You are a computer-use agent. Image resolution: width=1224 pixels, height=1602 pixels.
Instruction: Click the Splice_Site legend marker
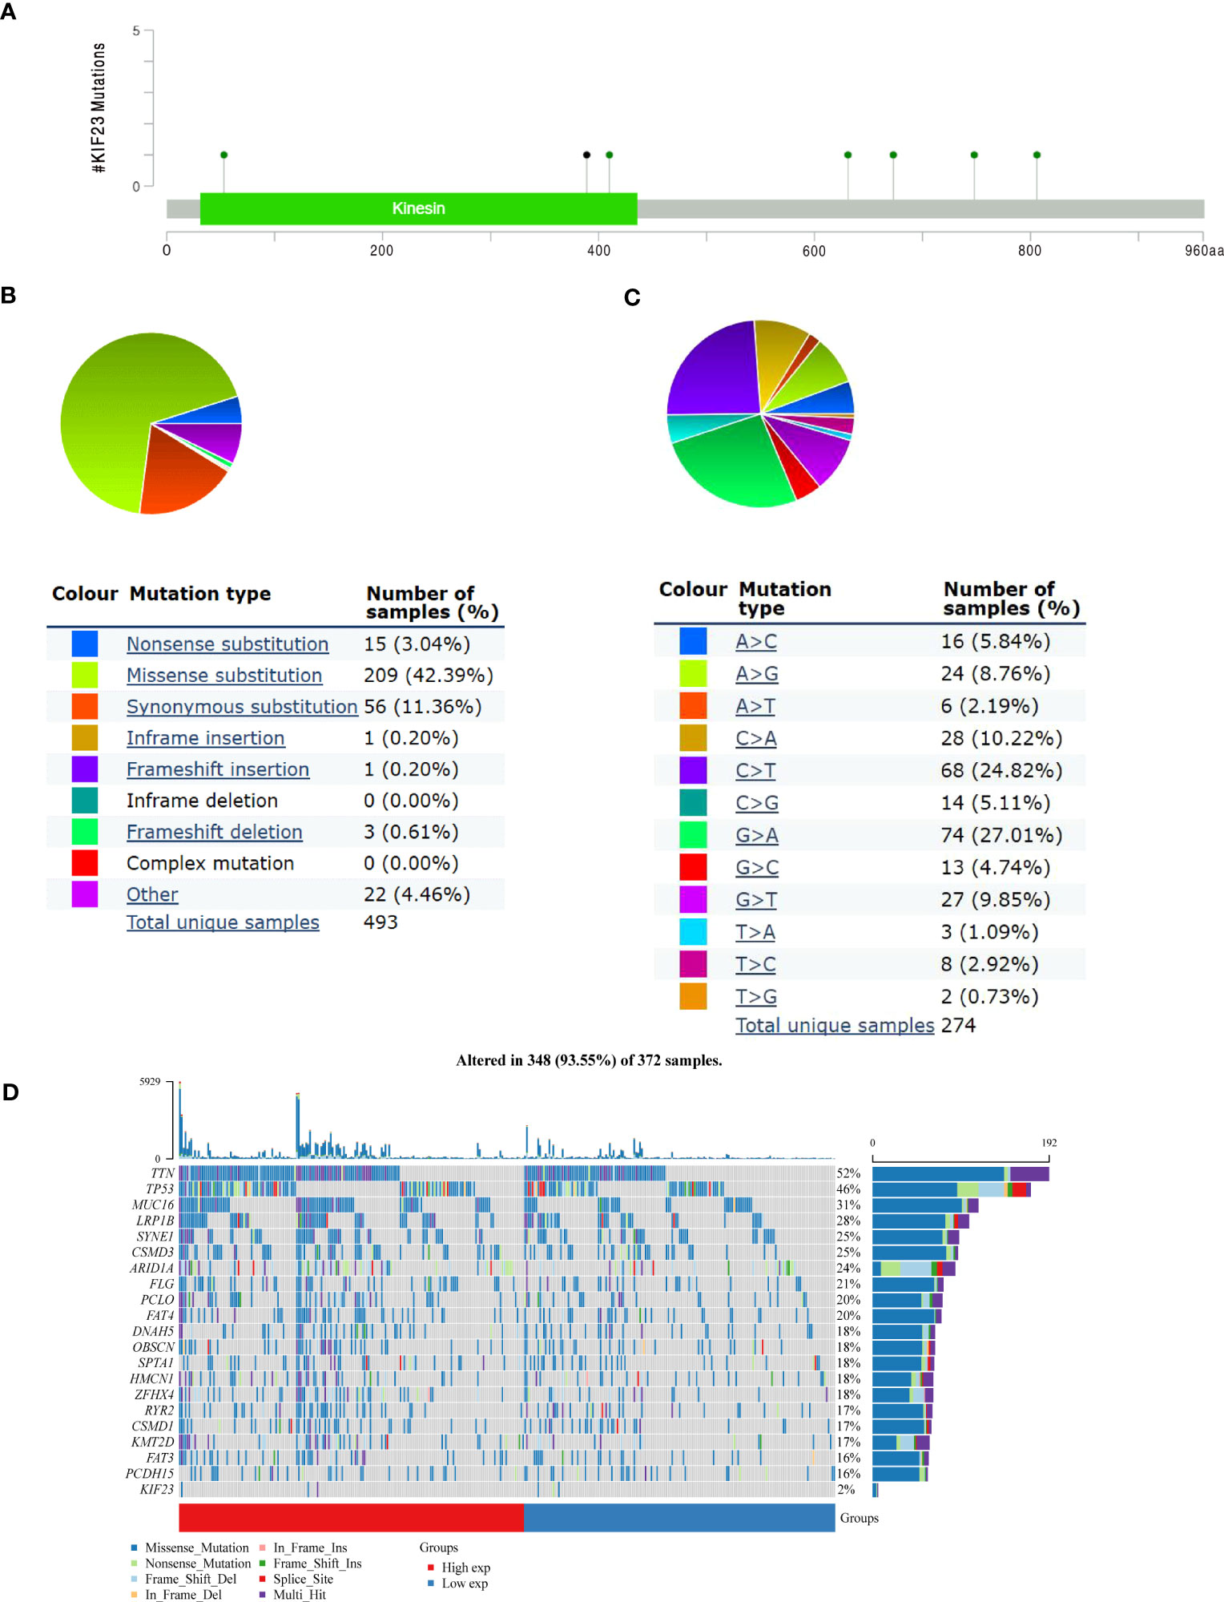pyautogui.click(x=262, y=1579)
